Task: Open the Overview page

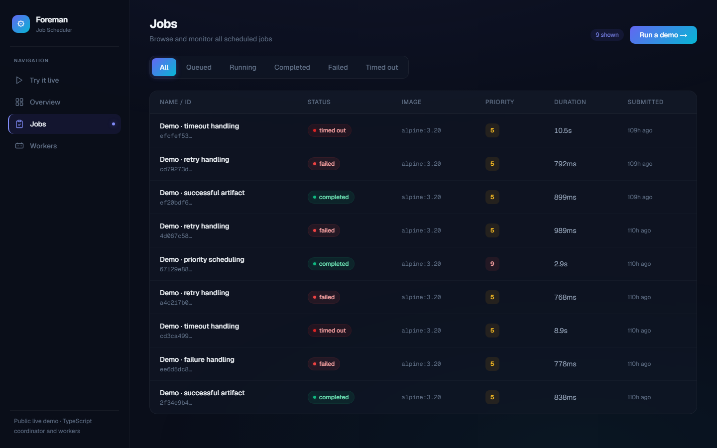Action: tap(64, 102)
